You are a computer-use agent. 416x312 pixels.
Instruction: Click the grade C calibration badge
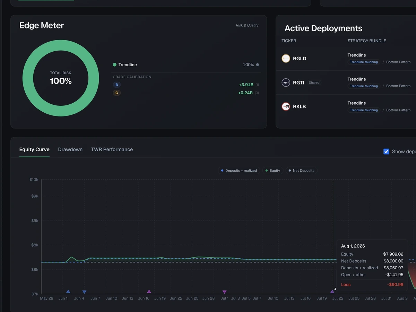[117, 93]
